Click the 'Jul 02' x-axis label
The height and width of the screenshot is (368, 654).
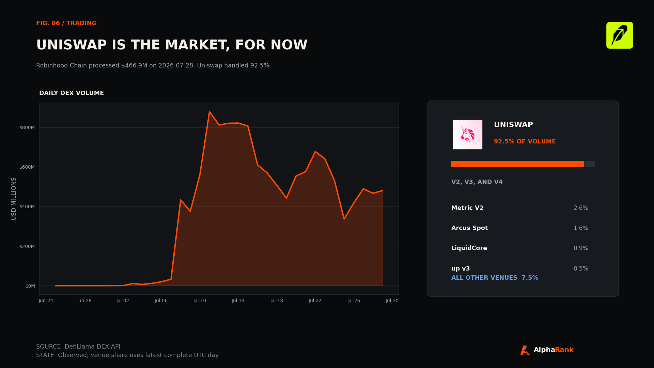coord(123,301)
